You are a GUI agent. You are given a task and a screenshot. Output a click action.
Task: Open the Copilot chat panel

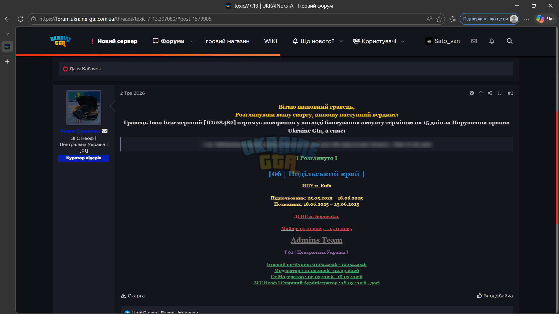[545, 19]
